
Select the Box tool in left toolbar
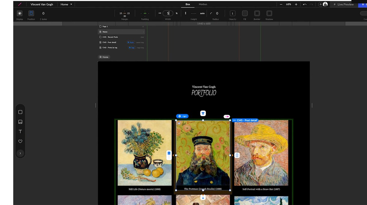[20, 112]
